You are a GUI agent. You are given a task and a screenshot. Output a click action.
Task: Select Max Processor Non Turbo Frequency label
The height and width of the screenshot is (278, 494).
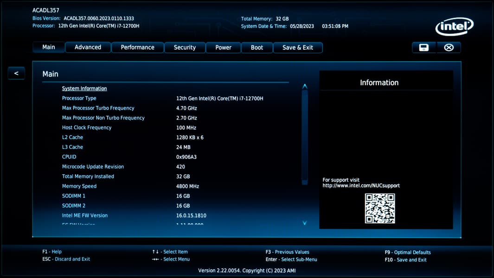pos(103,118)
